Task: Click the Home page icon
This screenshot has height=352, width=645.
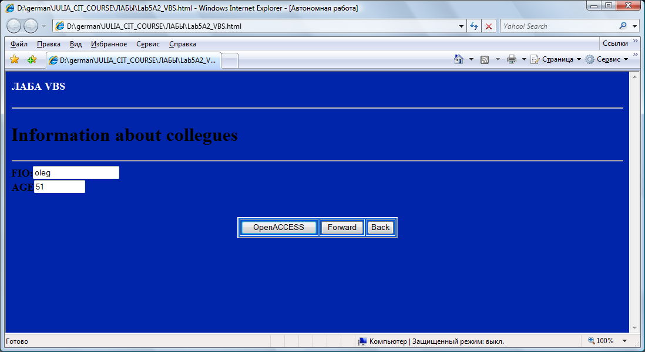Action: pos(459,60)
